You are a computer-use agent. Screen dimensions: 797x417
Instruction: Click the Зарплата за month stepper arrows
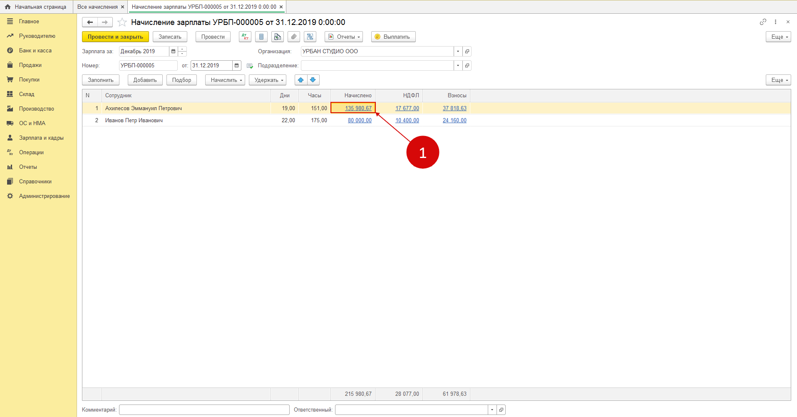click(182, 52)
